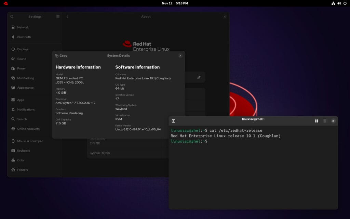Open the Displays panel via its monitor icon

13,49
